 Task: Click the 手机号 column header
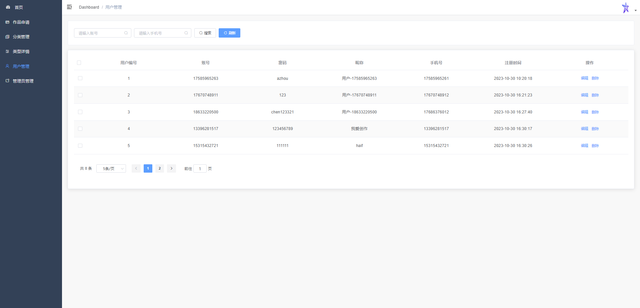pos(436,63)
